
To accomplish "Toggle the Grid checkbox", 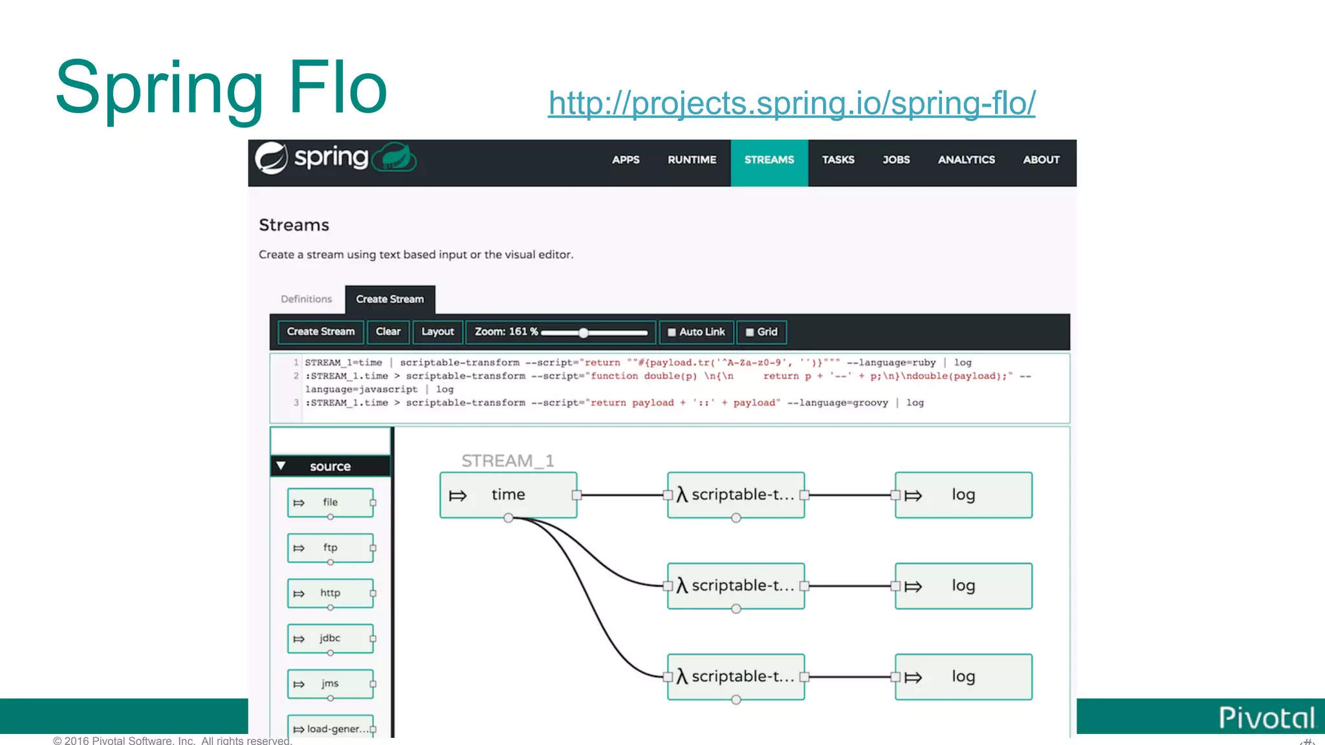I will tap(750, 332).
